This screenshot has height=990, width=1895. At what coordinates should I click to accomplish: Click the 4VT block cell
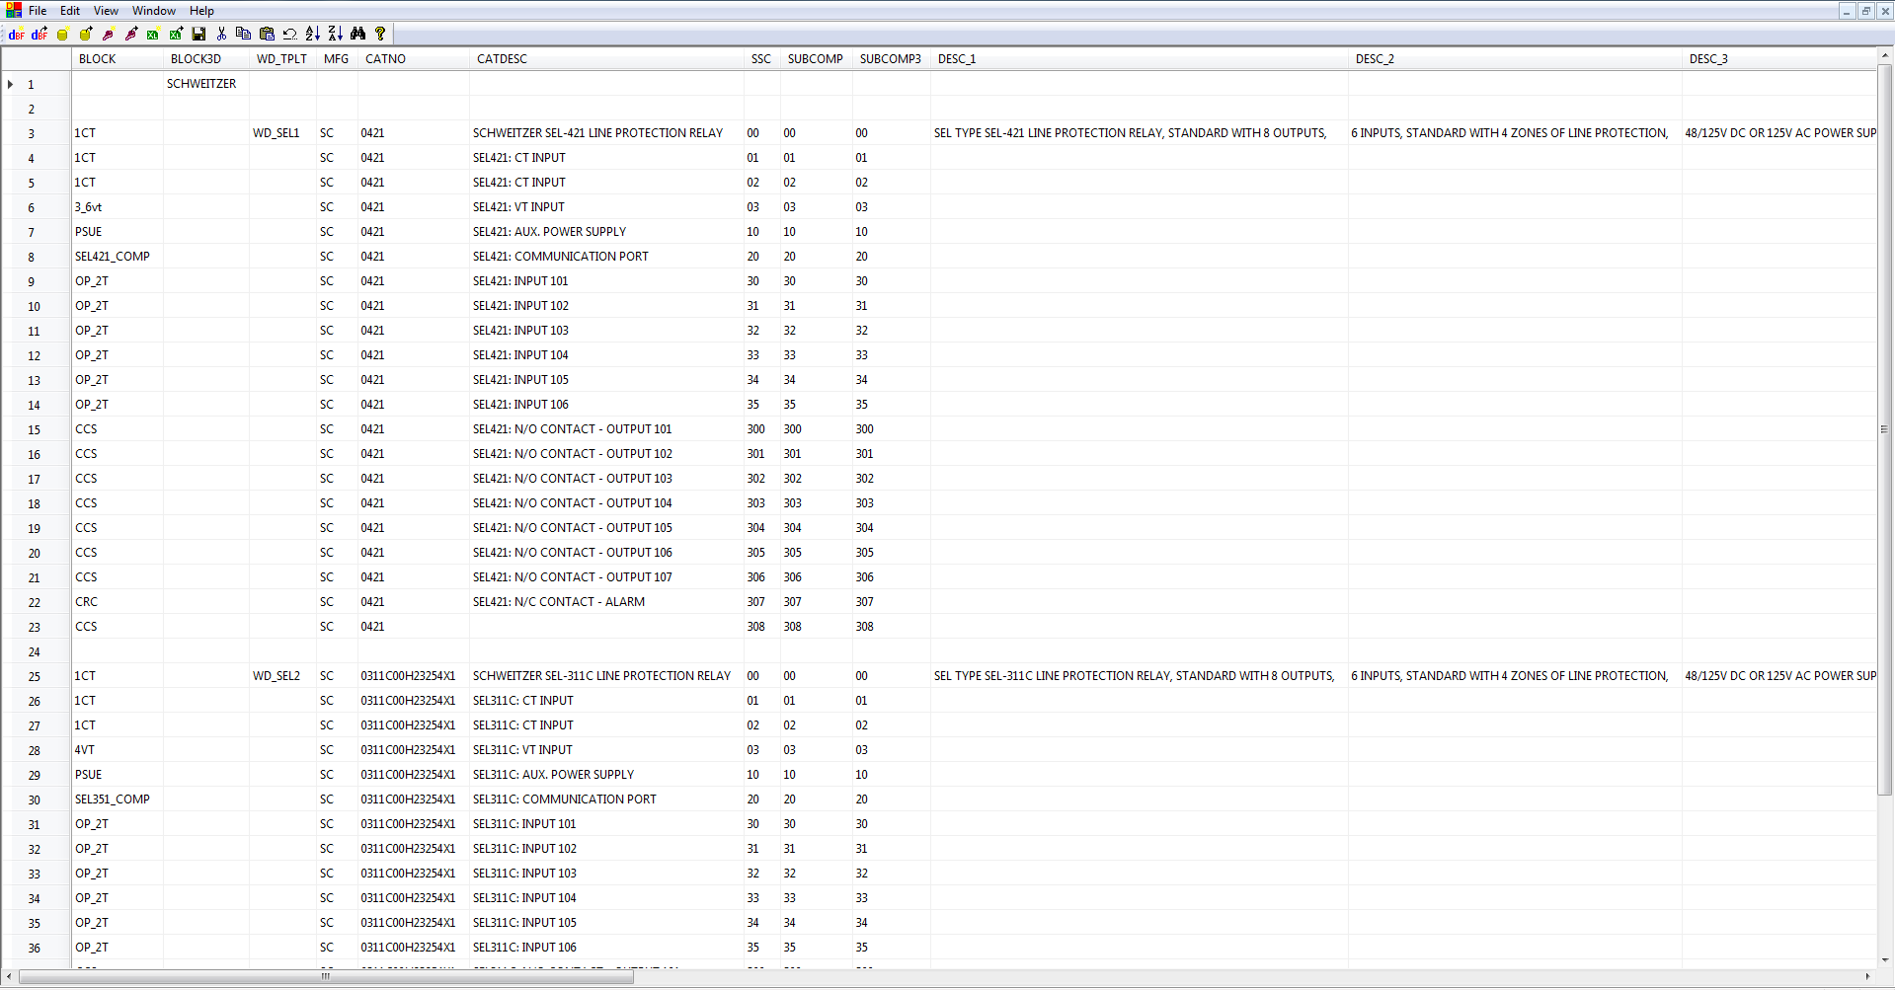(118, 750)
